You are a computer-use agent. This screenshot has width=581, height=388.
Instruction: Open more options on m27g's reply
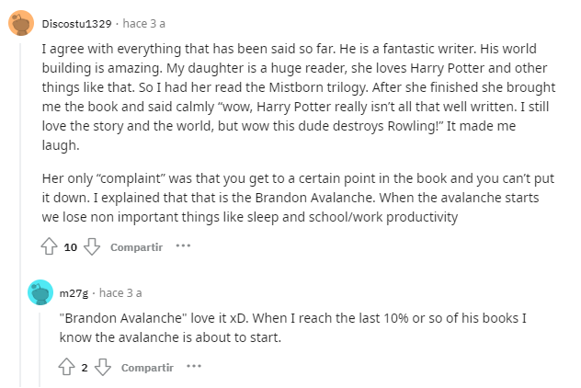[193, 367]
